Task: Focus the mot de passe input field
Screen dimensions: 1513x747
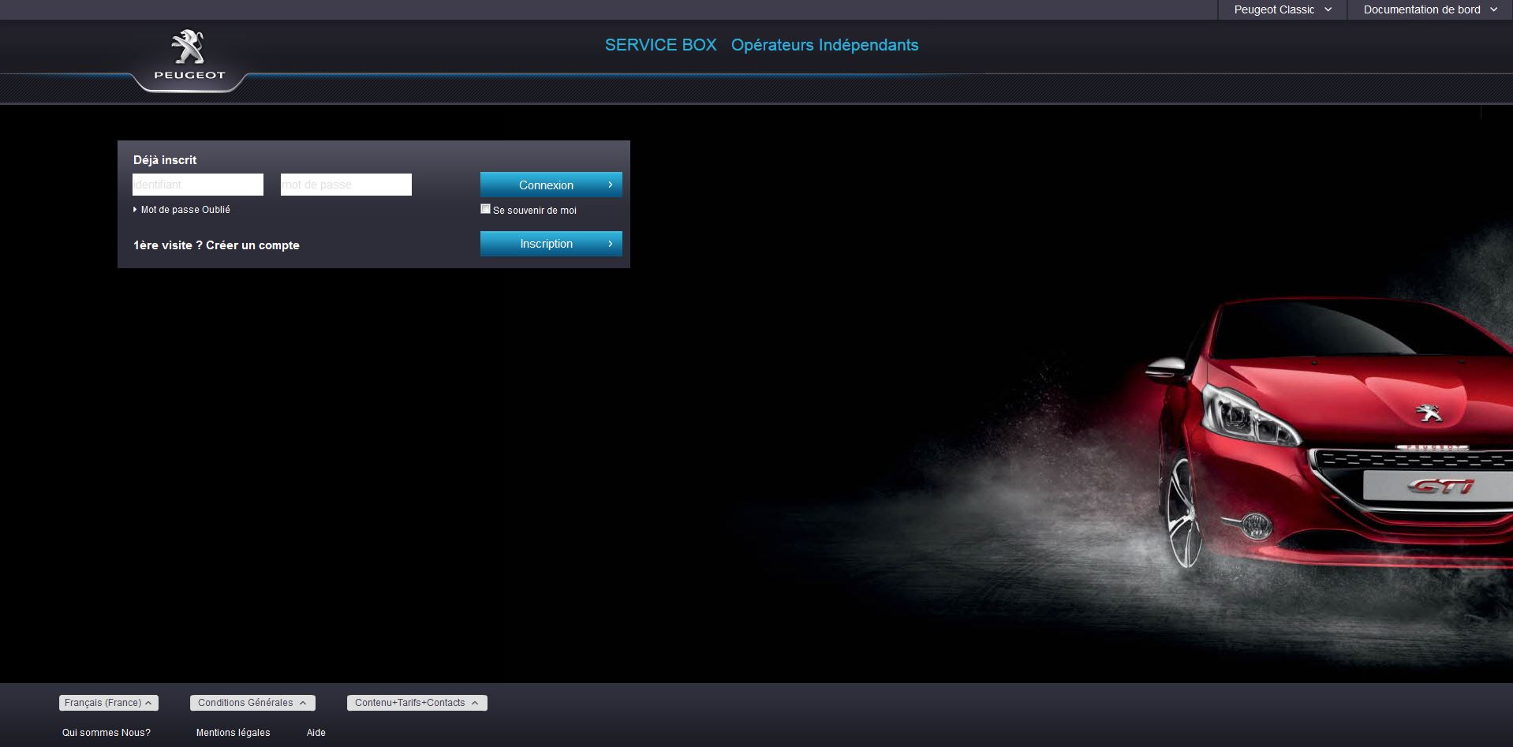Action: [x=346, y=185]
